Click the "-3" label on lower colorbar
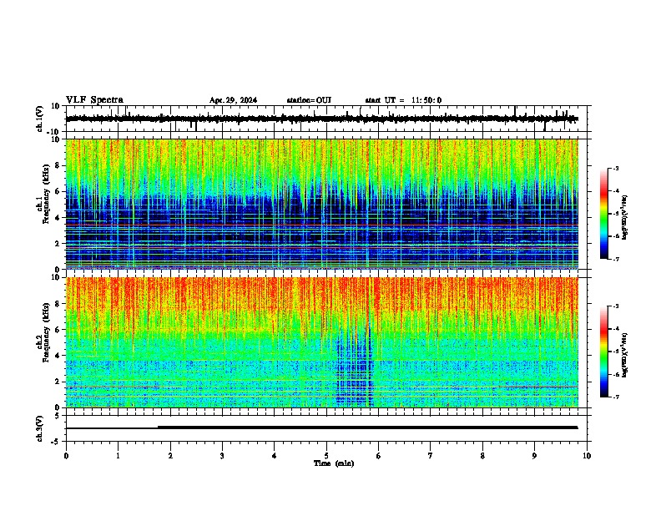 [x=615, y=306]
